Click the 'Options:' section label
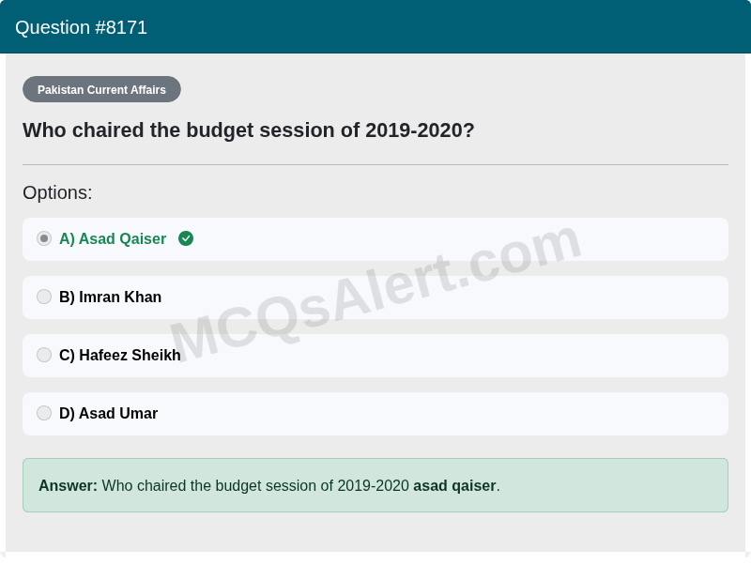The image size is (751, 580). coord(57,192)
